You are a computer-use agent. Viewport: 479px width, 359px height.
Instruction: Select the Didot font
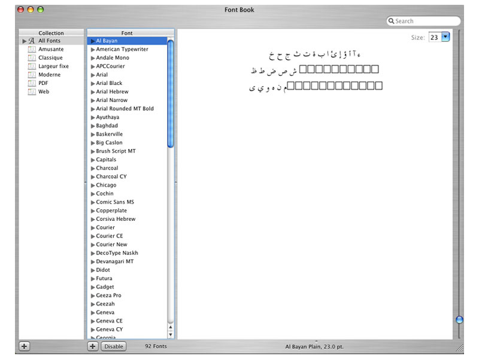click(102, 270)
